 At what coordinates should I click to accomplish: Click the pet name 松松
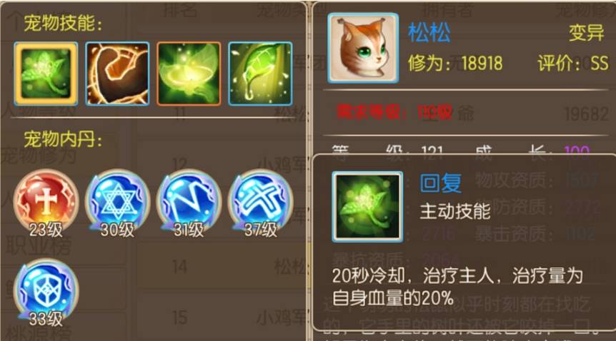click(x=429, y=32)
